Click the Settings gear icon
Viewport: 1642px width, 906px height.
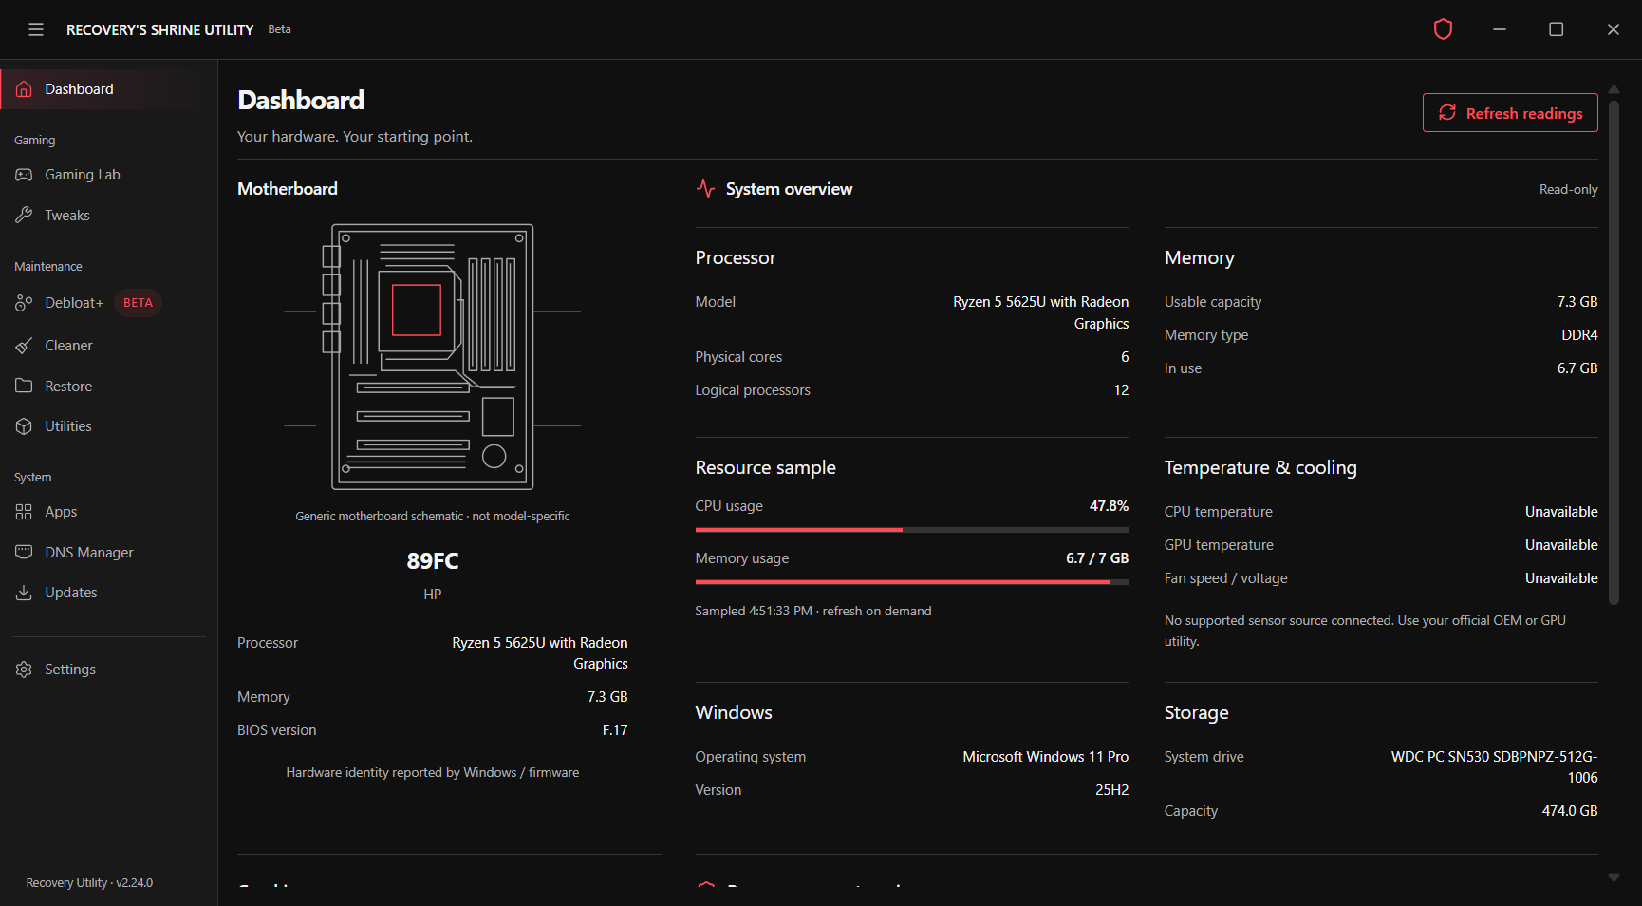(24, 670)
